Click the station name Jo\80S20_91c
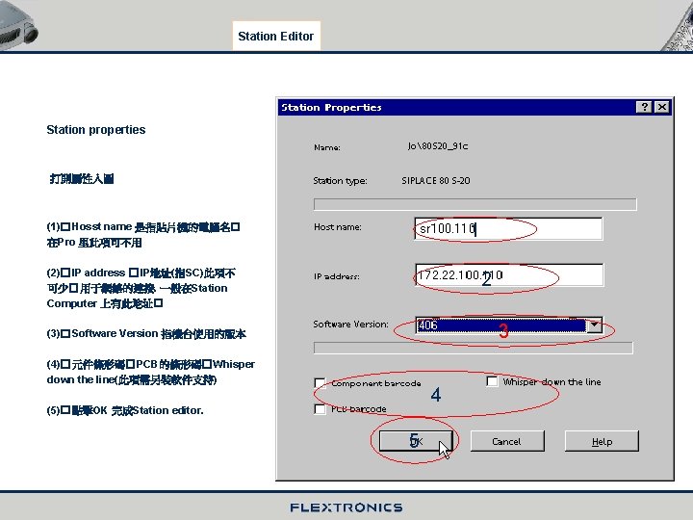This screenshot has height=520, width=693. (x=438, y=146)
